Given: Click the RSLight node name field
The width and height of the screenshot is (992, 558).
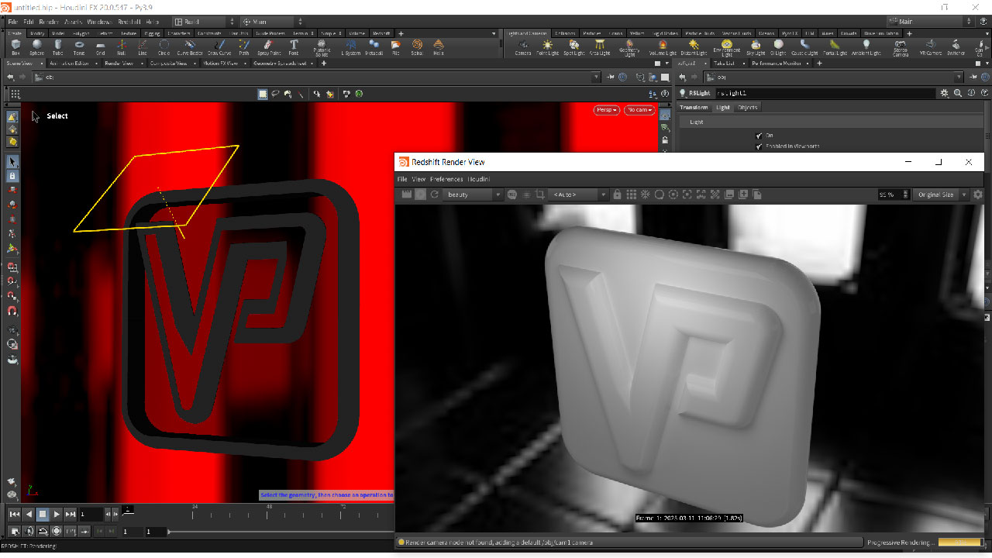Looking at the screenshot, I should point(825,93).
